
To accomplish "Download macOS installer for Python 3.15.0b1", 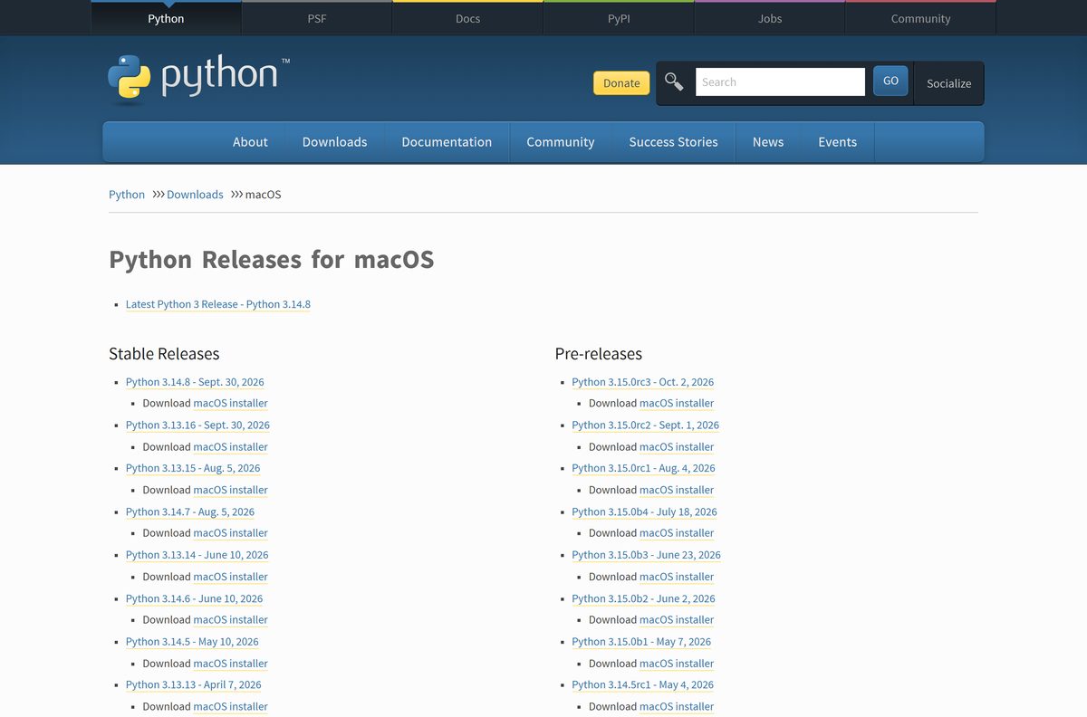I will pyautogui.click(x=677, y=664).
